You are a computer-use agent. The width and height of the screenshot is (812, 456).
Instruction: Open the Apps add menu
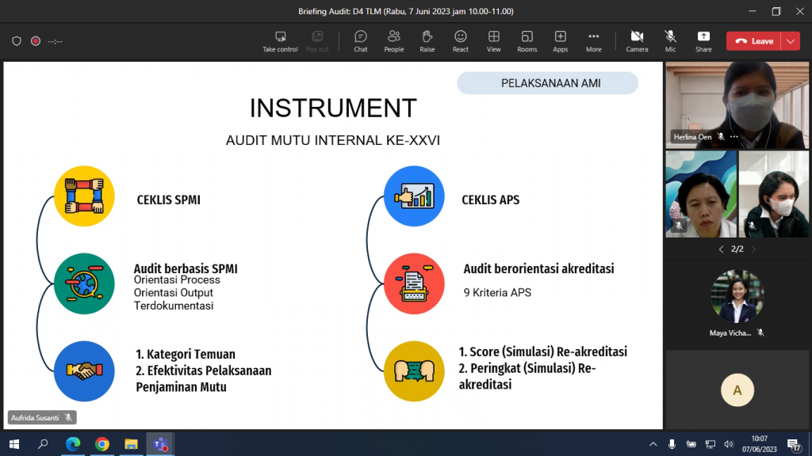pyautogui.click(x=560, y=40)
